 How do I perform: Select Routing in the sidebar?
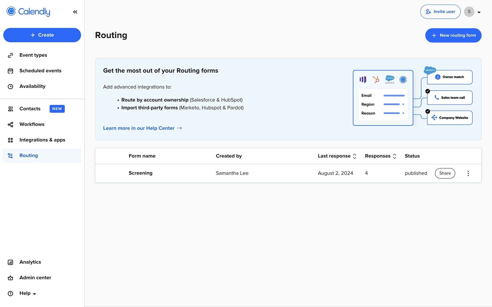pyautogui.click(x=29, y=156)
